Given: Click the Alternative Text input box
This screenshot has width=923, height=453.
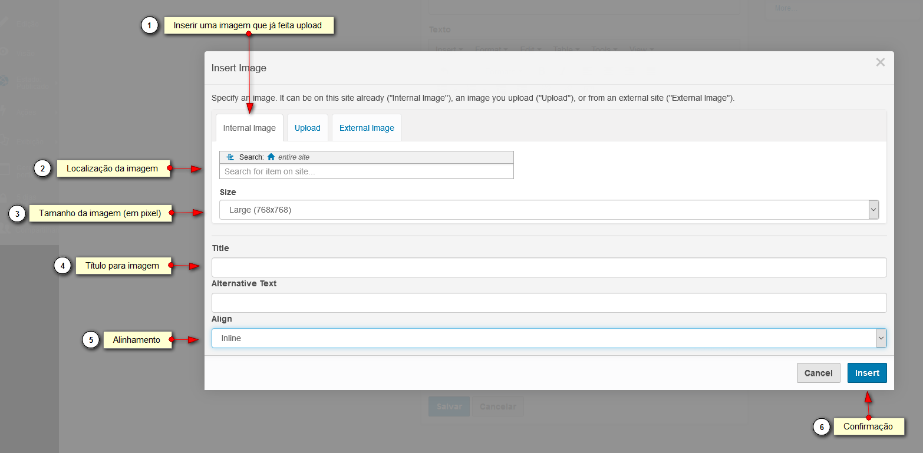Looking at the screenshot, I should pyautogui.click(x=549, y=303).
